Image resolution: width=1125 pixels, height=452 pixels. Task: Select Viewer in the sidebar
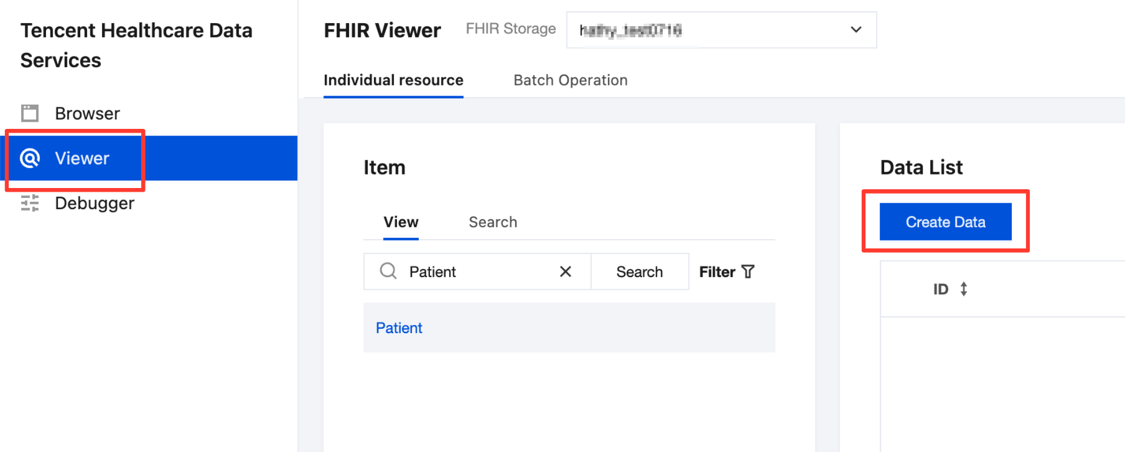coord(149,158)
